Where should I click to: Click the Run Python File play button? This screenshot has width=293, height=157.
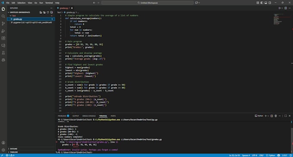point(280,8)
